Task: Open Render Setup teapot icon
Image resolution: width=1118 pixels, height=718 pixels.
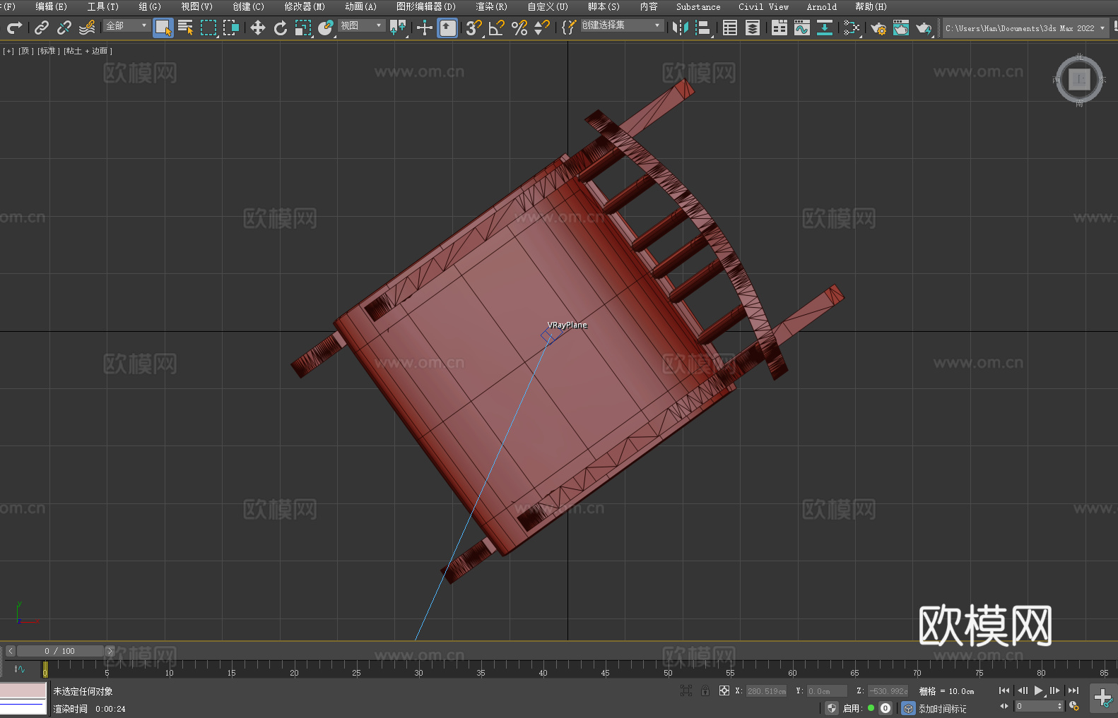Action: coord(878,28)
